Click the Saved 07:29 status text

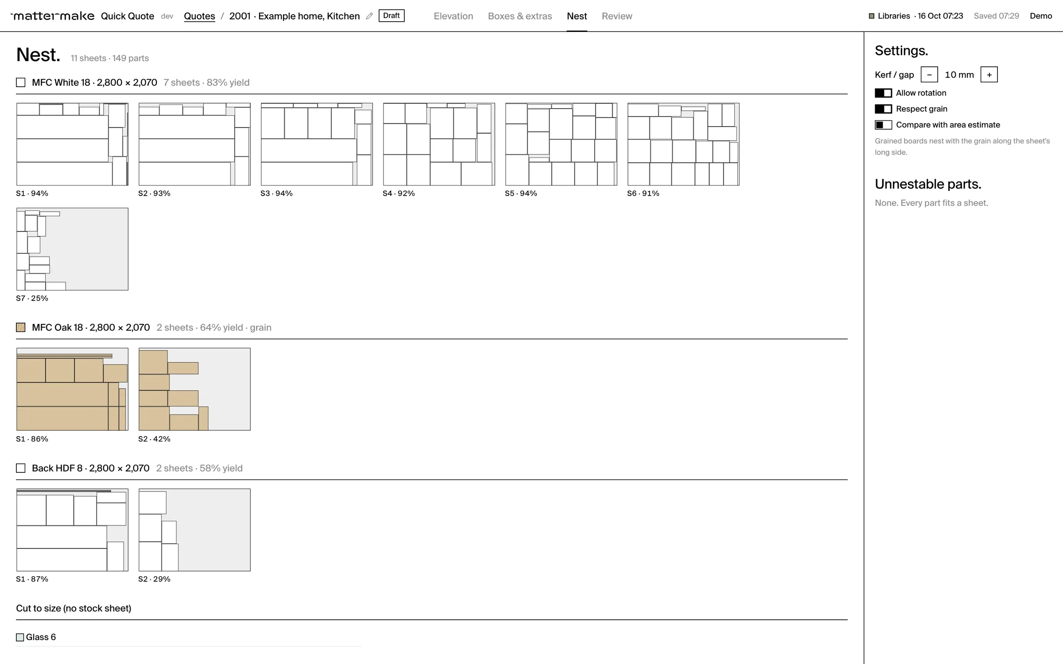[996, 16]
